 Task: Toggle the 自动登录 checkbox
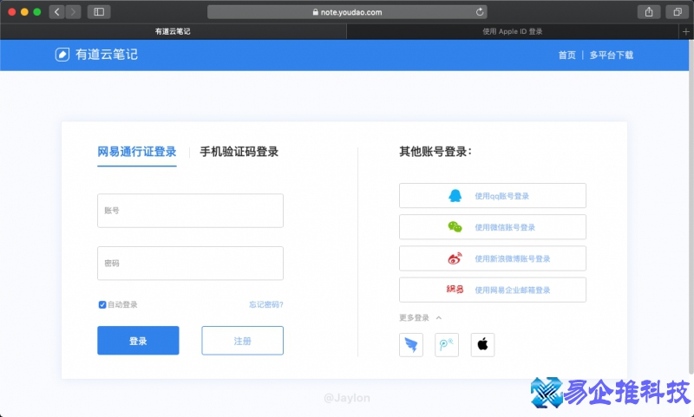click(102, 304)
